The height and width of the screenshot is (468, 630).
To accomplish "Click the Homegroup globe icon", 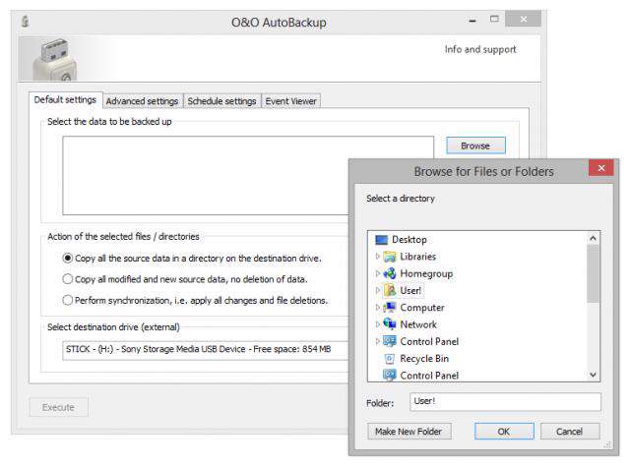I will coord(390,273).
